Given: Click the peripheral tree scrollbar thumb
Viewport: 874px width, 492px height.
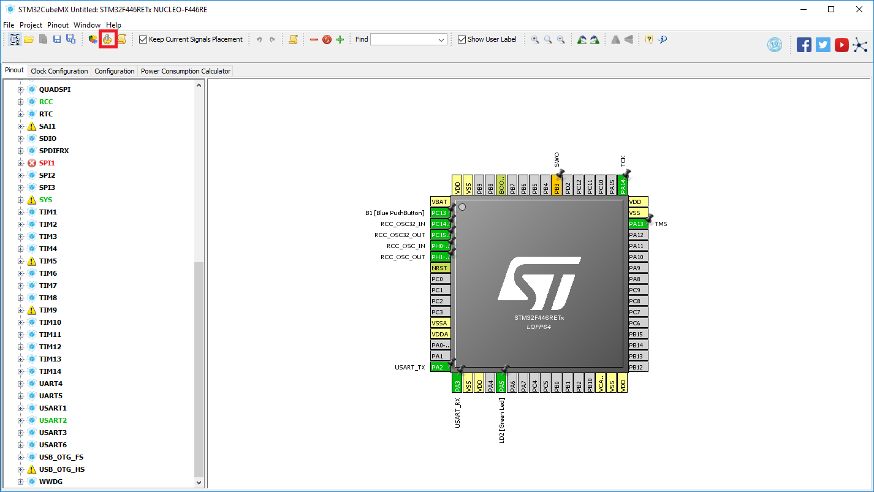Looking at the screenshot, I should [199, 369].
